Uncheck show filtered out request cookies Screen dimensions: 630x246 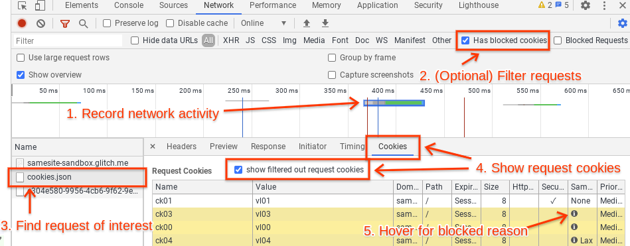coord(238,170)
